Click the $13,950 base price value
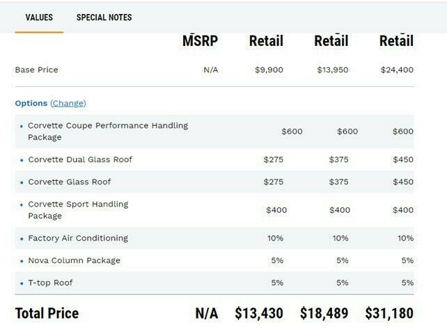447x329 pixels. (332, 70)
